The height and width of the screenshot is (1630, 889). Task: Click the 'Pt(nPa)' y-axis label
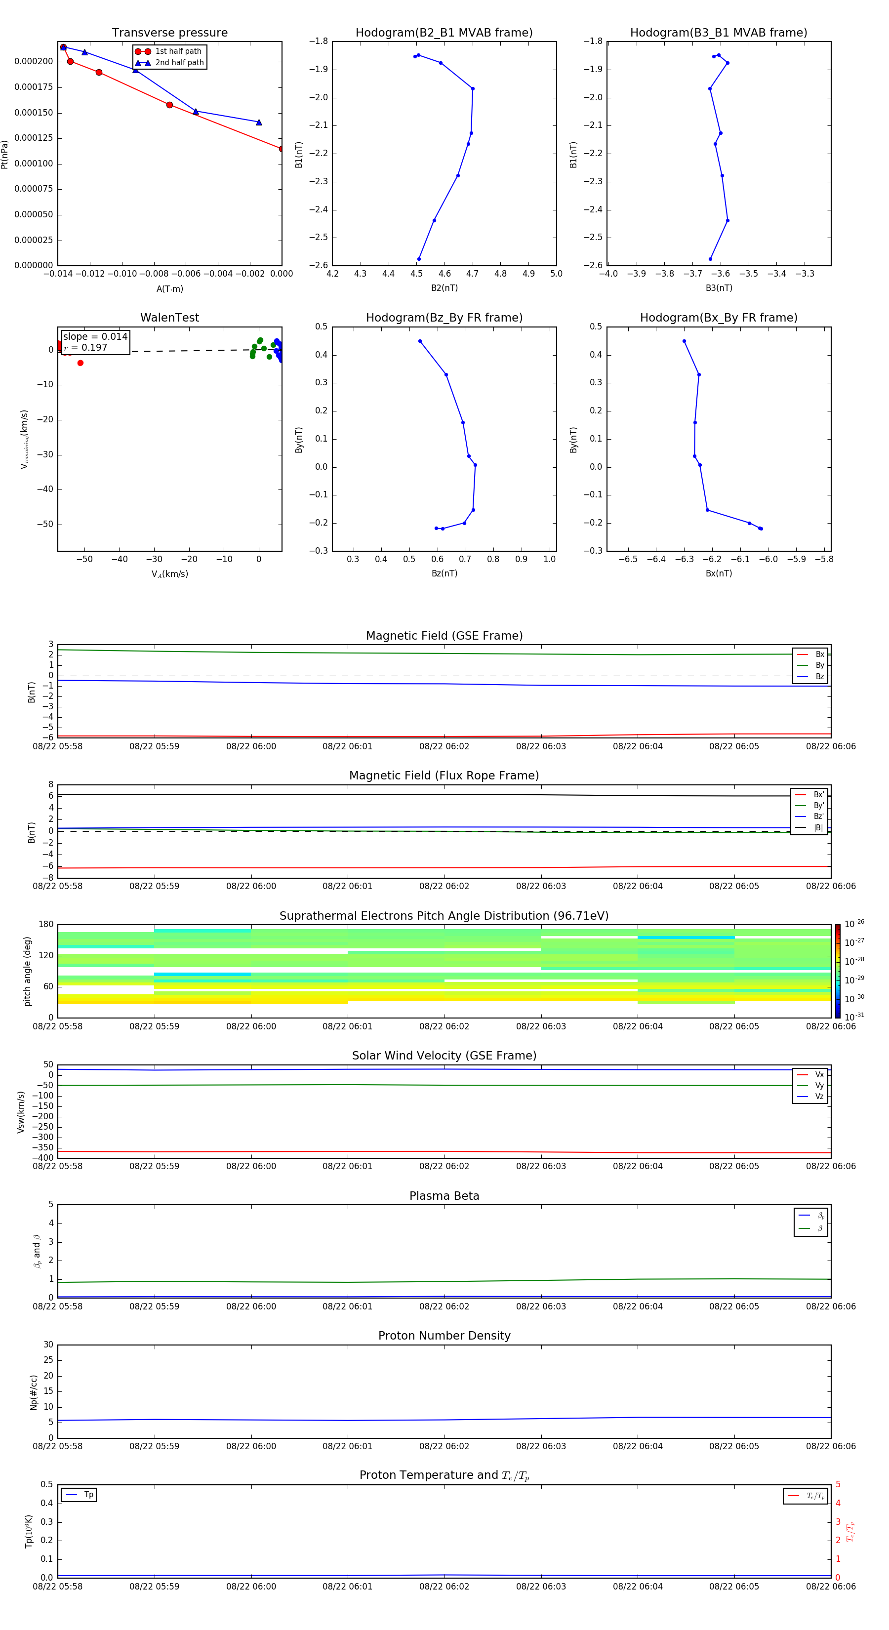tap(5, 154)
